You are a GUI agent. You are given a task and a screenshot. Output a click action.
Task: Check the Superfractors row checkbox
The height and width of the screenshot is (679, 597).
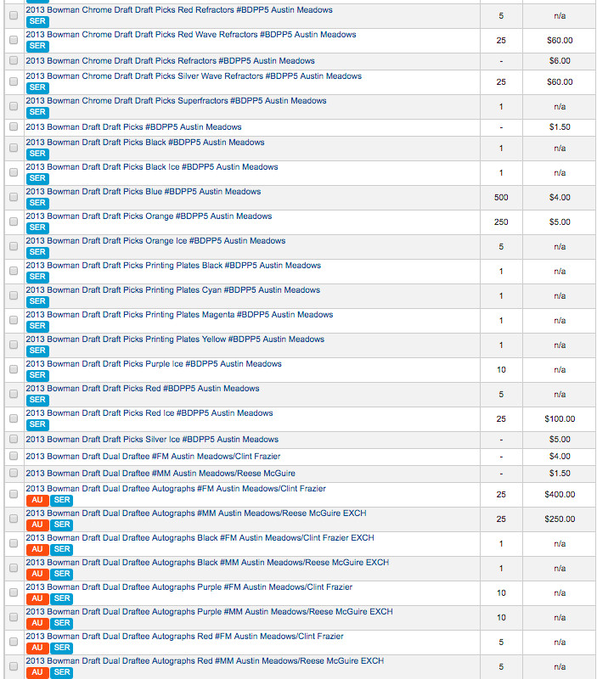14,106
